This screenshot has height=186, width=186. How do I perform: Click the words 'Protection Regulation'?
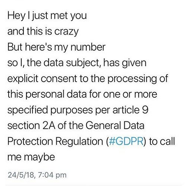click(55, 141)
